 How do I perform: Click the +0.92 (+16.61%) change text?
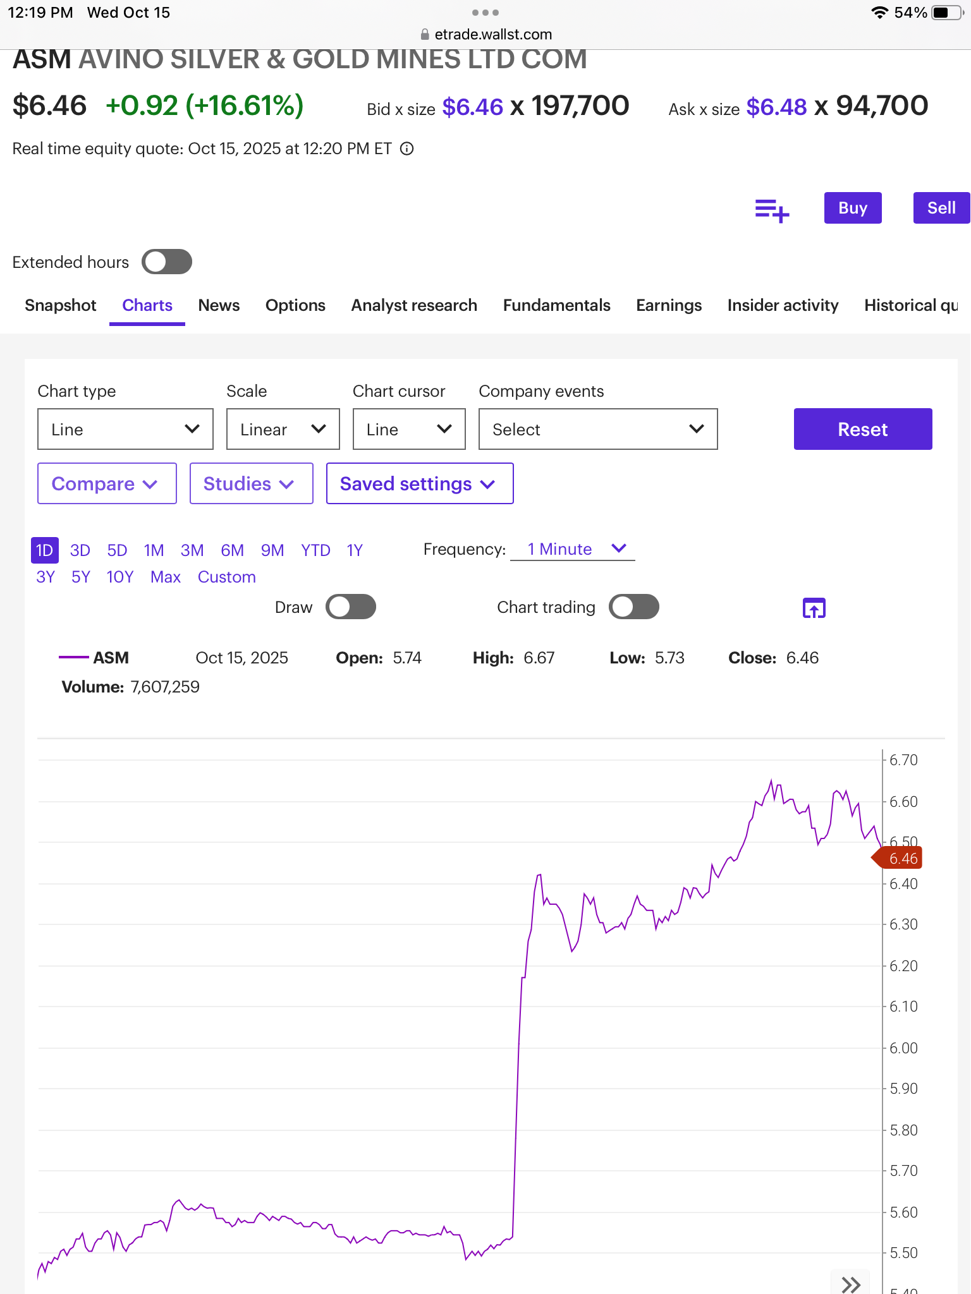pyautogui.click(x=204, y=106)
